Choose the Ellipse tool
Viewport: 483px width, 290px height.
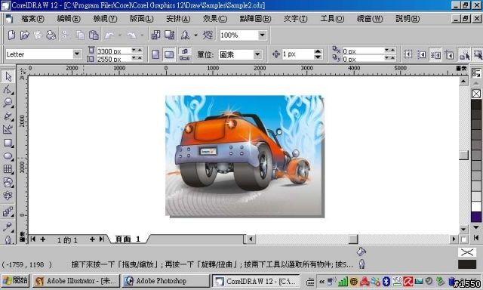pos(8,156)
